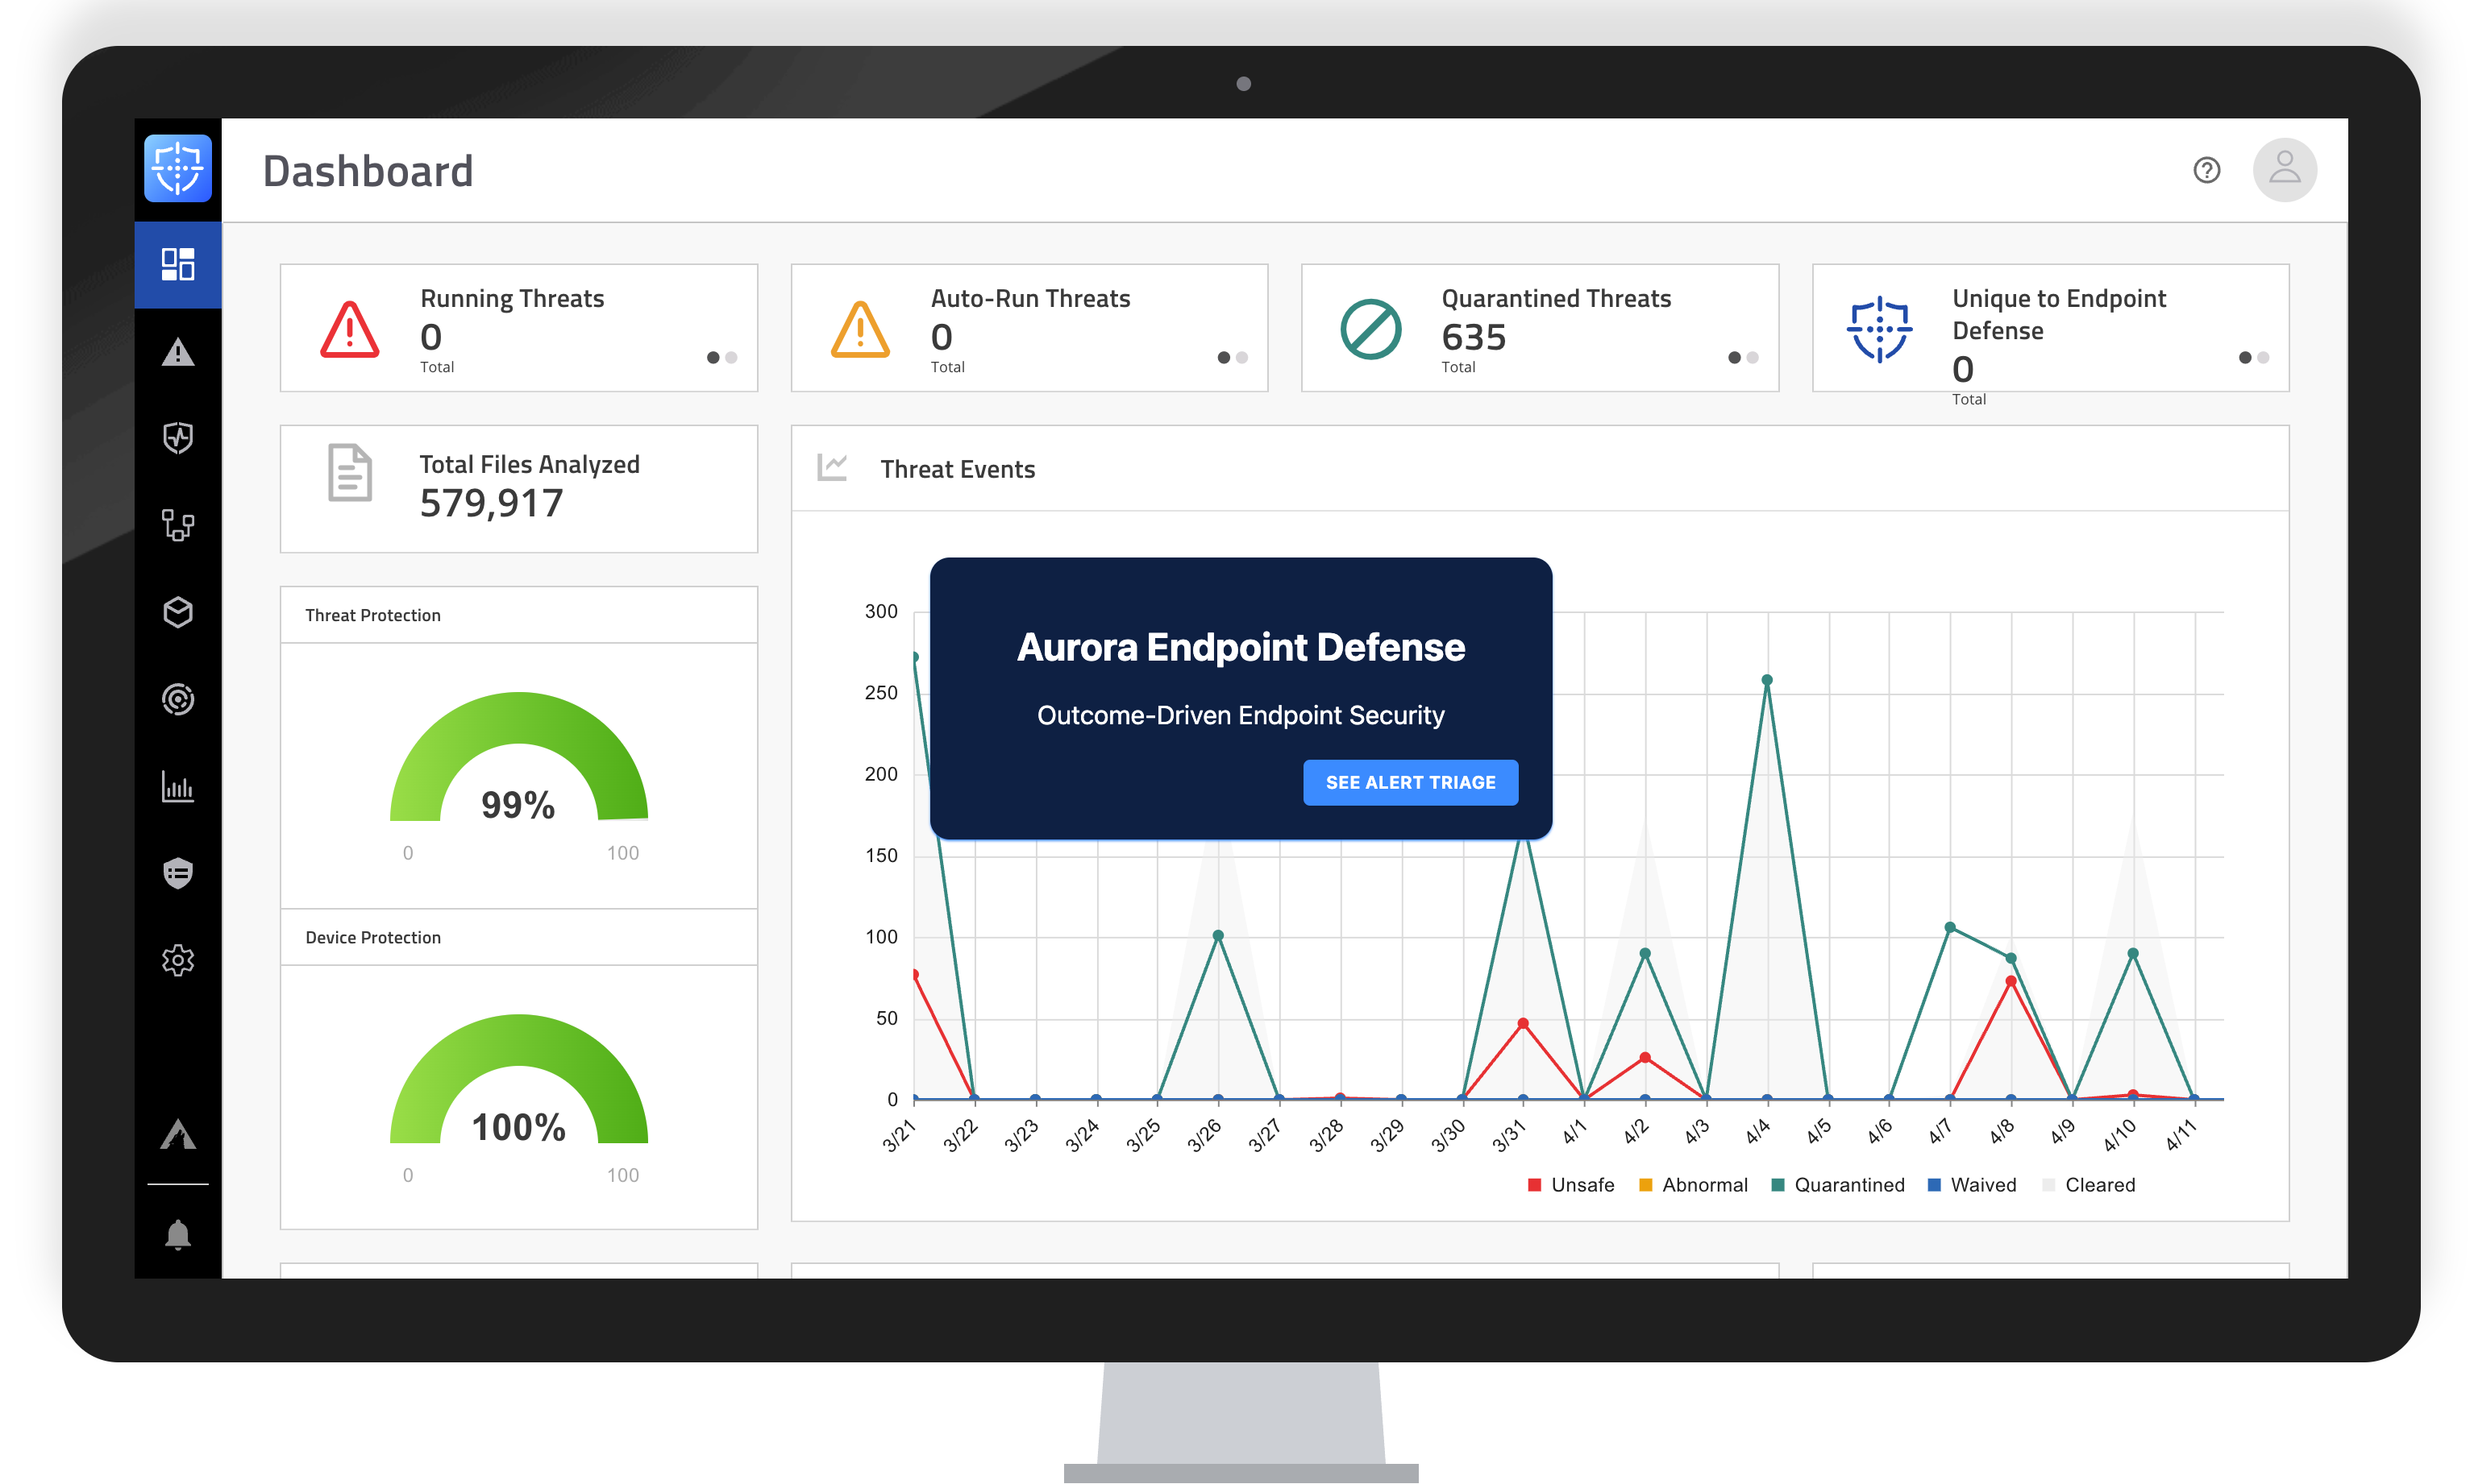Open the settings gear in sidebar
This screenshot has width=2470, height=1484.
click(178, 960)
